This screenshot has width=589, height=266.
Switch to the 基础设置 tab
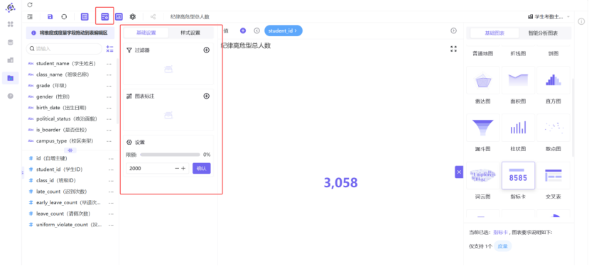point(146,33)
